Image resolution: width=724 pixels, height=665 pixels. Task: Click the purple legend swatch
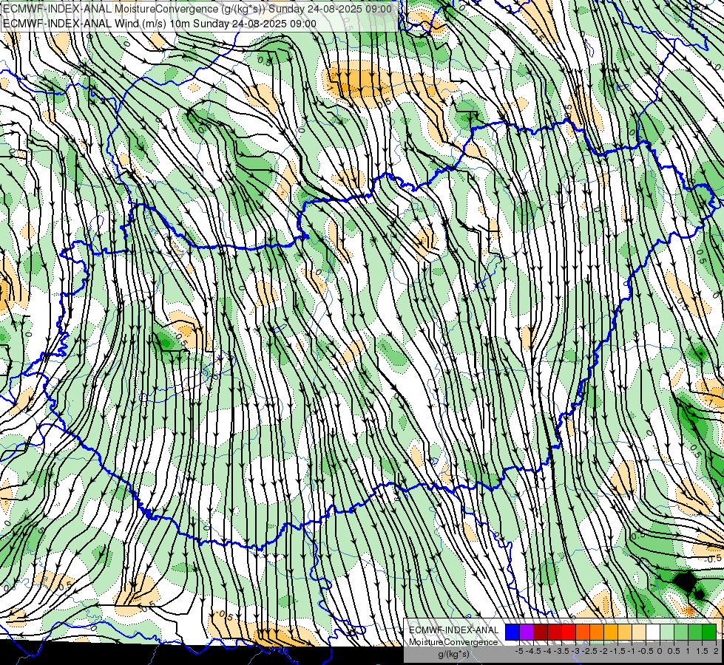pyautogui.click(x=527, y=632)
